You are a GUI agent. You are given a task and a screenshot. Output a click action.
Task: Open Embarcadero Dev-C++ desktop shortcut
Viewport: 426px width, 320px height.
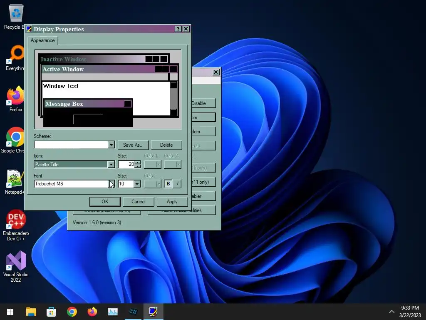coord(16,225)
